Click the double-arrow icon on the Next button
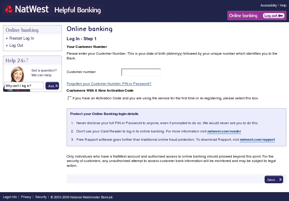Screen dimensions: 289x201 click(280, 179)
